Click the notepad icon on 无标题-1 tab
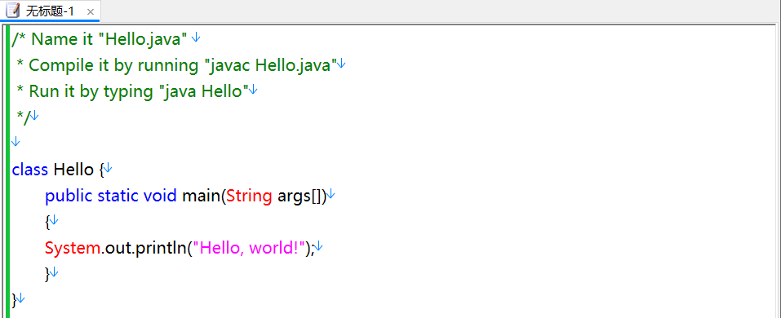Viewport: 781px width, 318px height. 12,11
